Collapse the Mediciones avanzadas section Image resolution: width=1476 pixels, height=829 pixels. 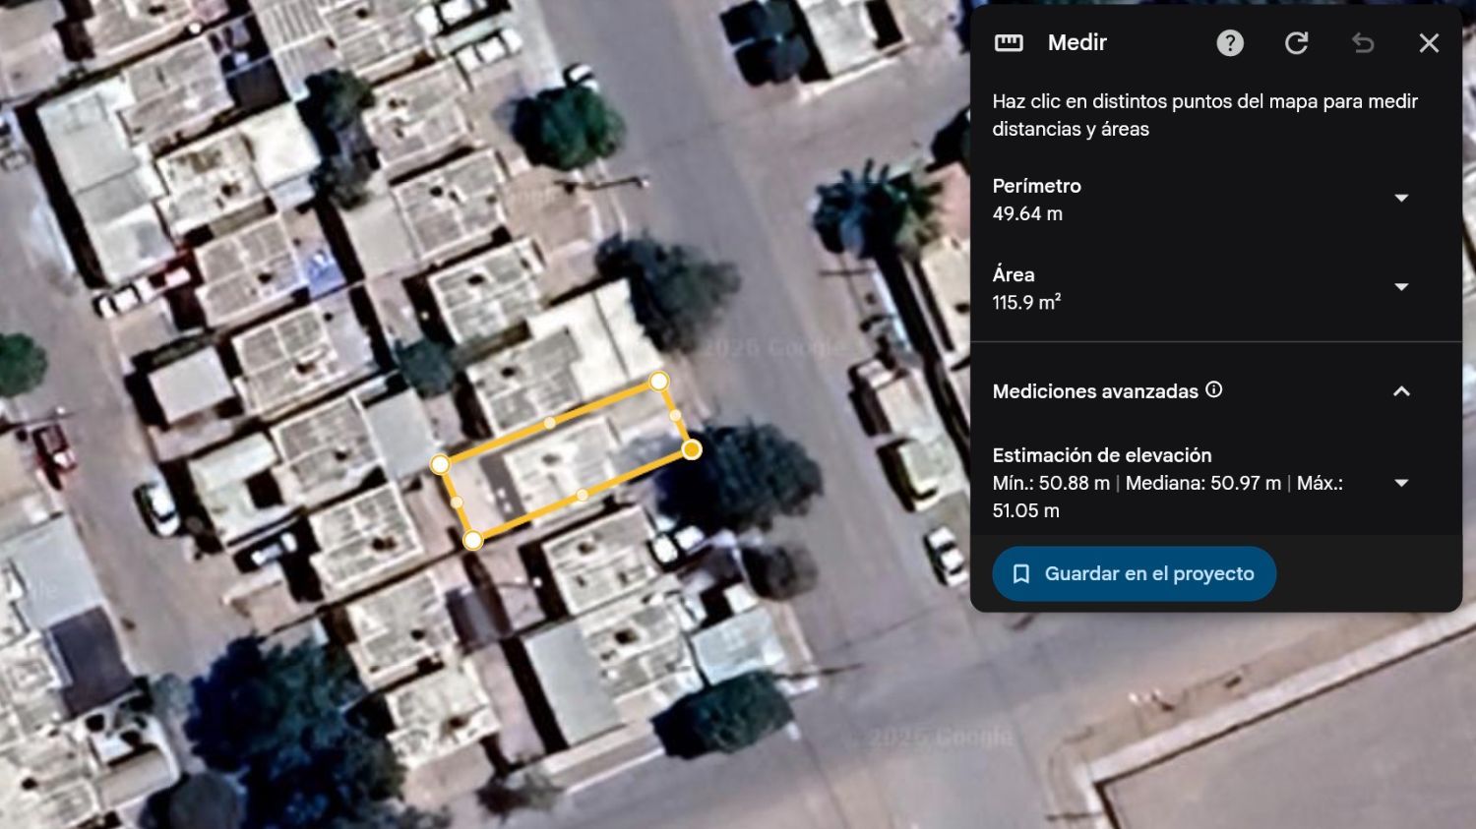pos(1401,391)
